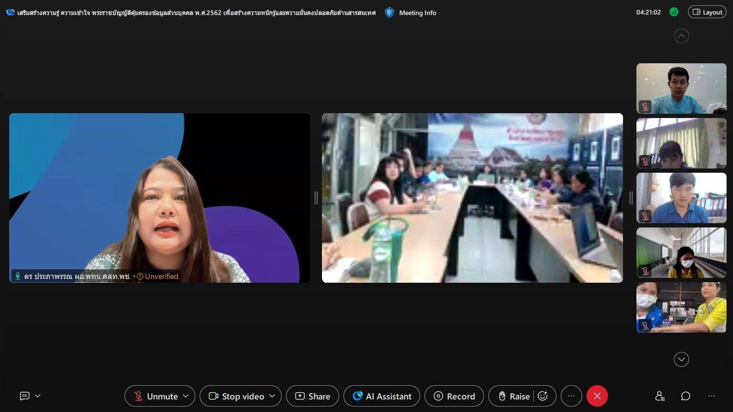The height and width of the screenshot is (412, 733).
Task: Open the more options ellipsis in toolbar
Action: pos(571,396)
